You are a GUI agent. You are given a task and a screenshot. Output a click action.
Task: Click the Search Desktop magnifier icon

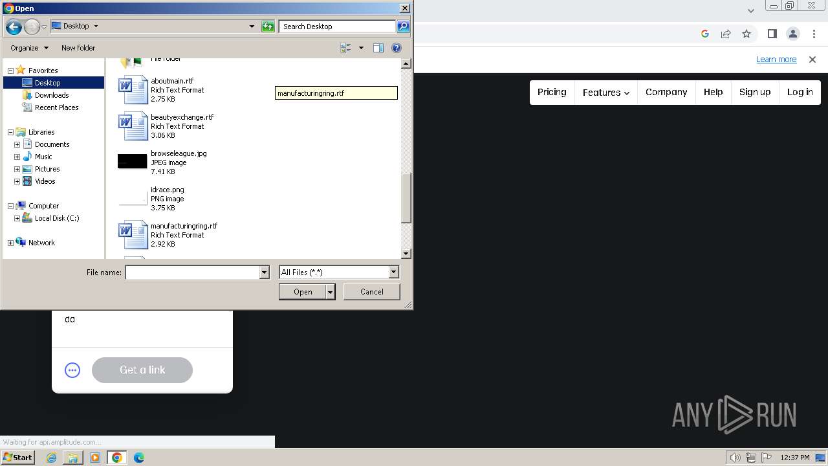[x=403, y=27]
